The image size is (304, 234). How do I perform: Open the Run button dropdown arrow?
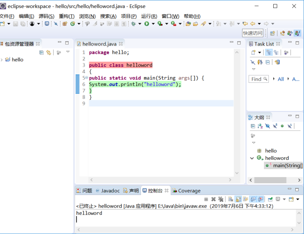(152, 24)
